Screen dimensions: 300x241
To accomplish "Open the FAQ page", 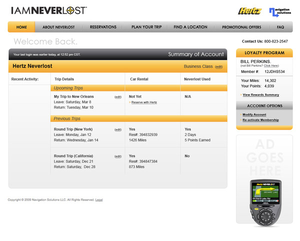I will [280, 27].
